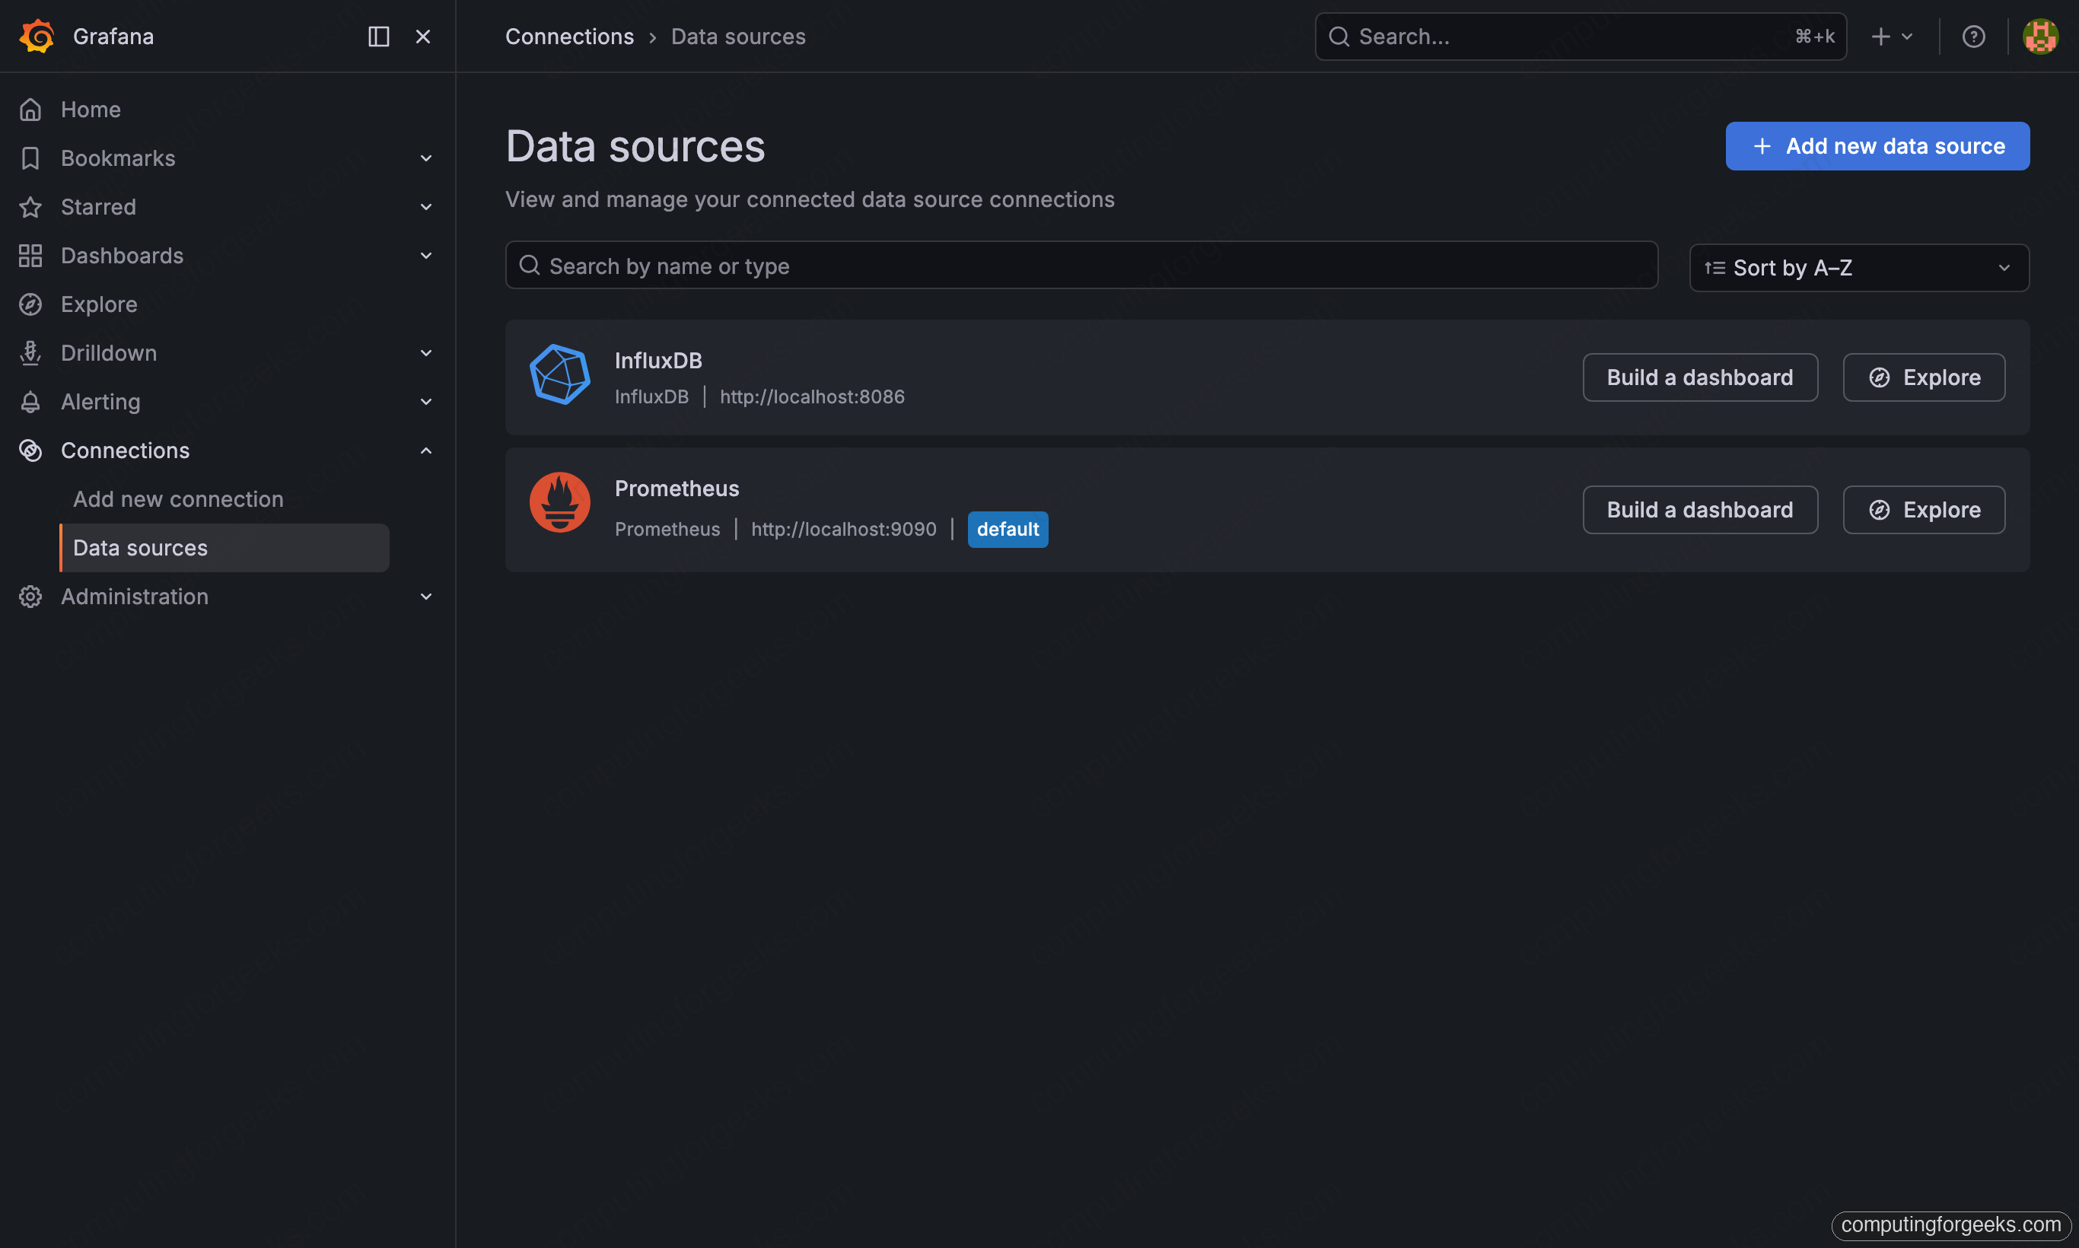This screenshot has width=2079, height=1248.
Task: Click the InfluxDB logo icon
Action: pyautogui.click(x=560, y=374)
